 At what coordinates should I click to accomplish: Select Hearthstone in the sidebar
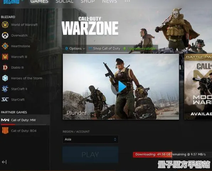pos(25,46)
